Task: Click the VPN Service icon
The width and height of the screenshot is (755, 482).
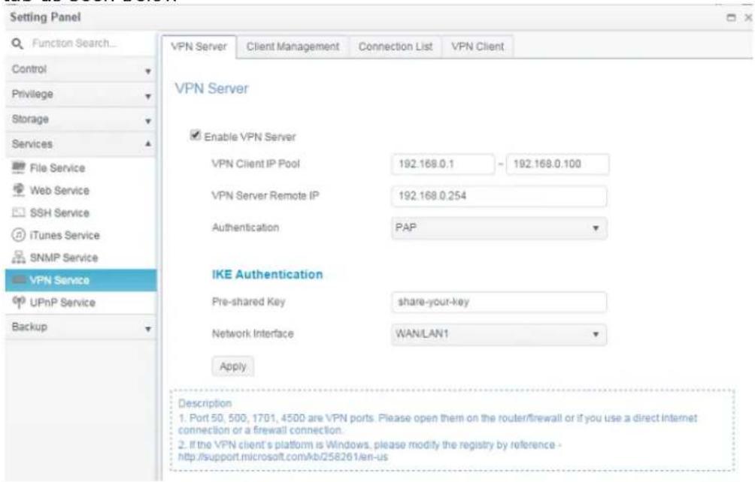Action: pos(18,280)
